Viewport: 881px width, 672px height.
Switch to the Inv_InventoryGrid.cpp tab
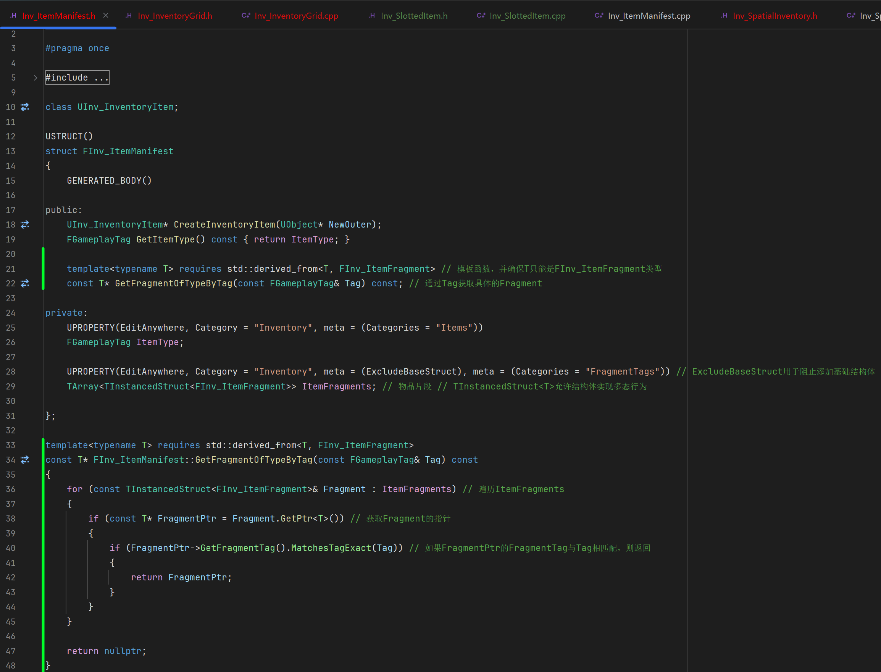coord(296,16)
